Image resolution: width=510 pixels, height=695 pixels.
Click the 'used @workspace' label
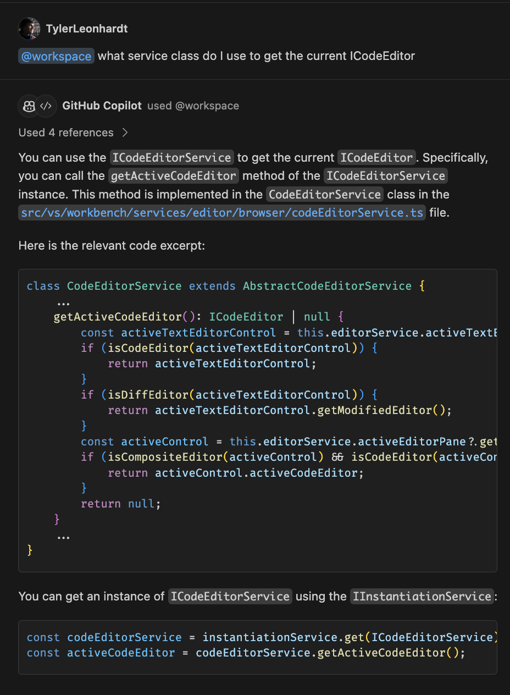[193, 106]
